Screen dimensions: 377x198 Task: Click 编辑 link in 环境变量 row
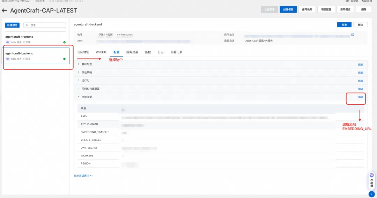tap(361, 97)
